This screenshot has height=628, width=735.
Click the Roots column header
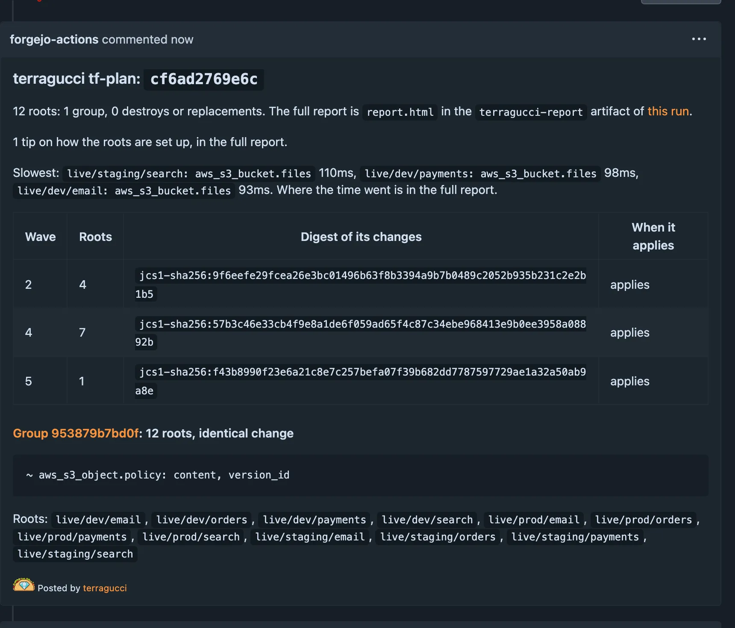pyautogui.click(x=95, y=237)
